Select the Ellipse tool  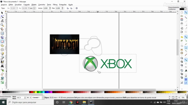2,41
